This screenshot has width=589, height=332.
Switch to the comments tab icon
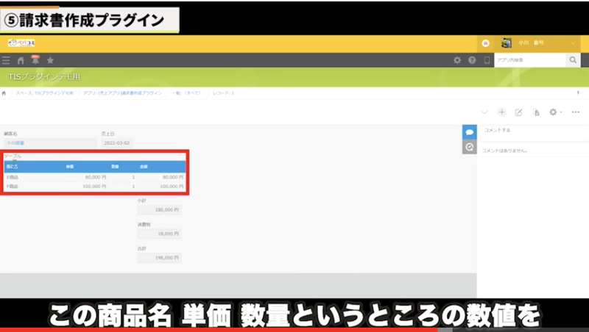click(469, 131)
